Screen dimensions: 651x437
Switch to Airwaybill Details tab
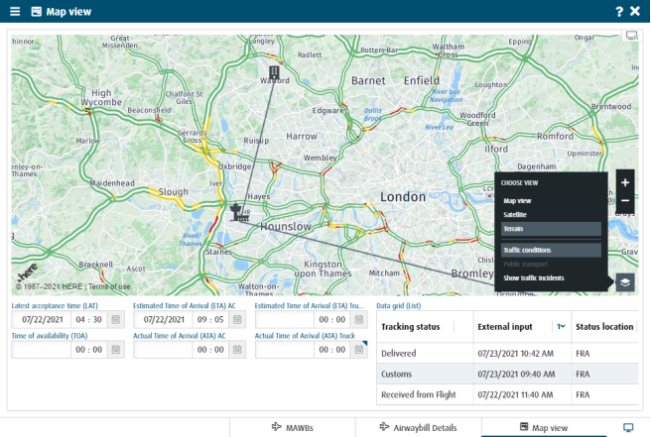(419, 427)
